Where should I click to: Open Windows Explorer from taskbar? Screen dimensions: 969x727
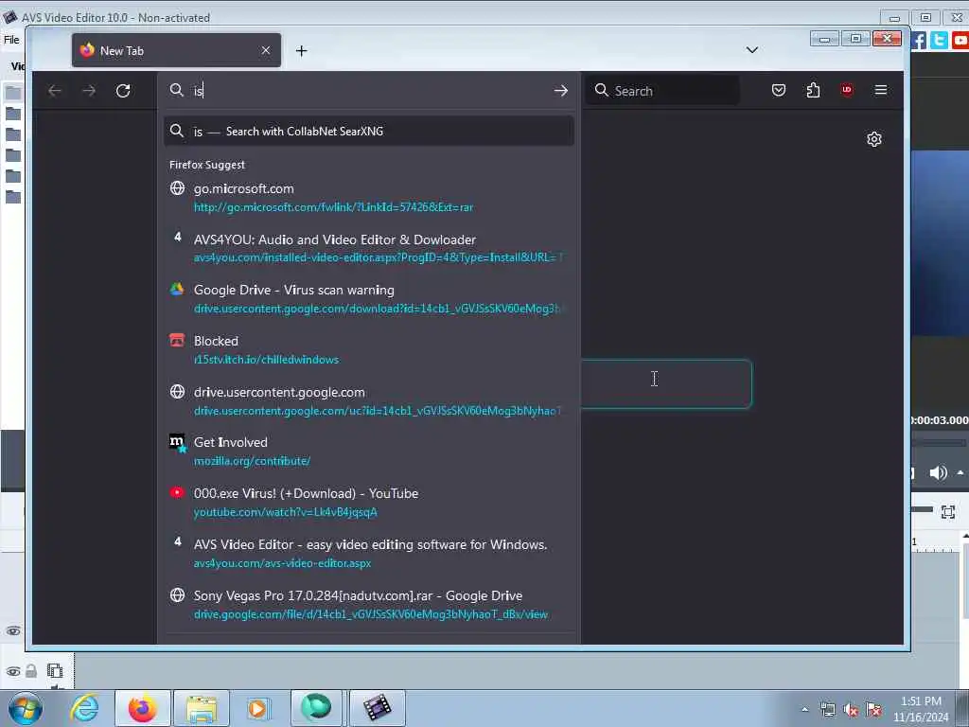pyautogui.click(x=201, y=708)
